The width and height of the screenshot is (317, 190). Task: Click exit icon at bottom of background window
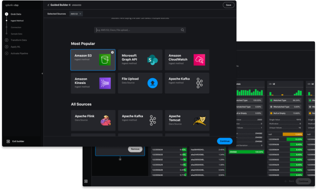86,181
